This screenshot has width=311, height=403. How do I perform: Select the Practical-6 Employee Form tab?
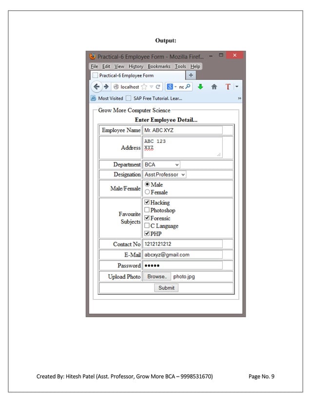[x=137, y=75]
